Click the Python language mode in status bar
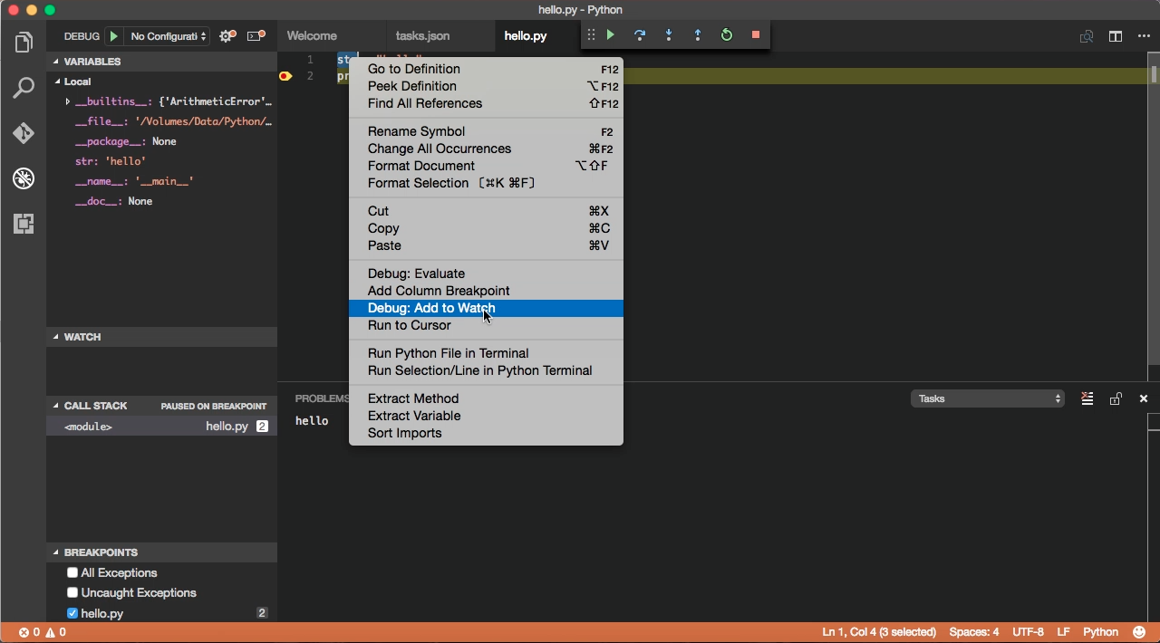The image size is (1160, 643). (1101, 632)
